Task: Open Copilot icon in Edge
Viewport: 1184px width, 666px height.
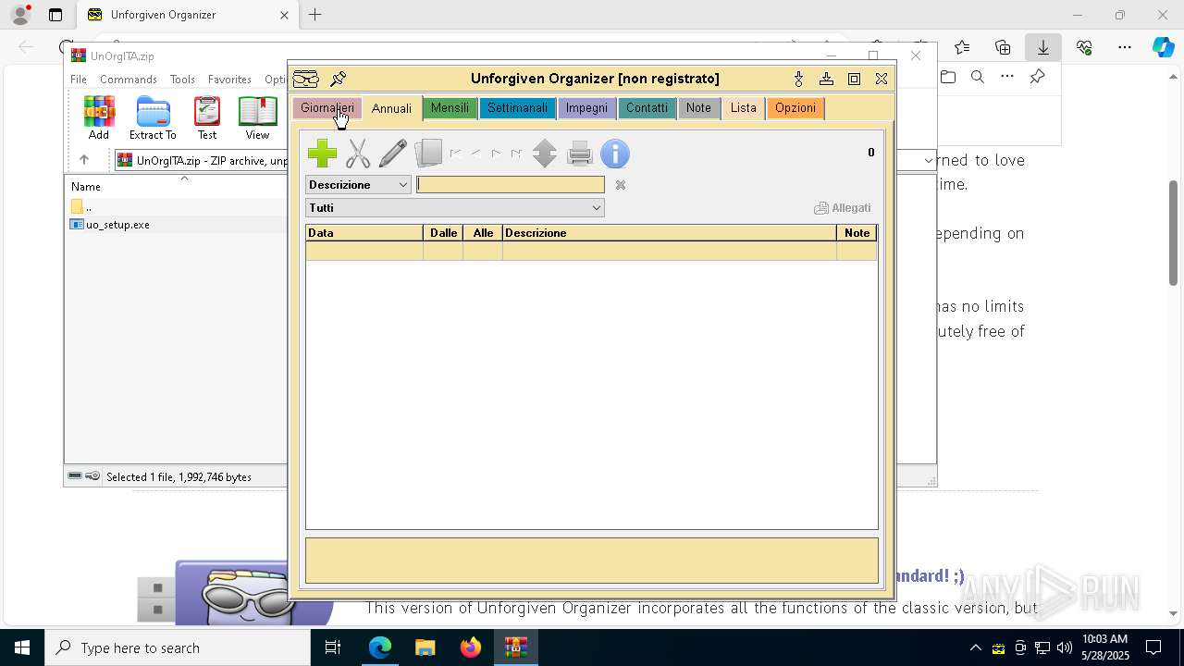Action: point(1163,47)
